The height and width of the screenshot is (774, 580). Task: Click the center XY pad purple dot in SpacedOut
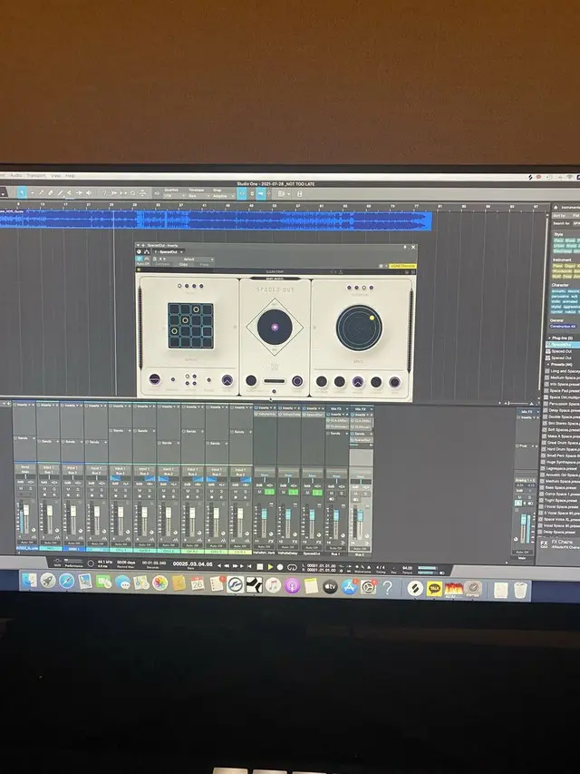tap(275, 328)
